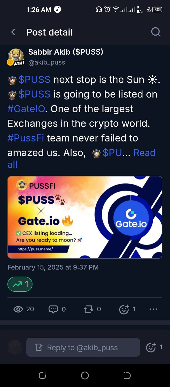Tap the @akib_puss handle
This screenshot has height=387, width=170.
pos(47,62)
